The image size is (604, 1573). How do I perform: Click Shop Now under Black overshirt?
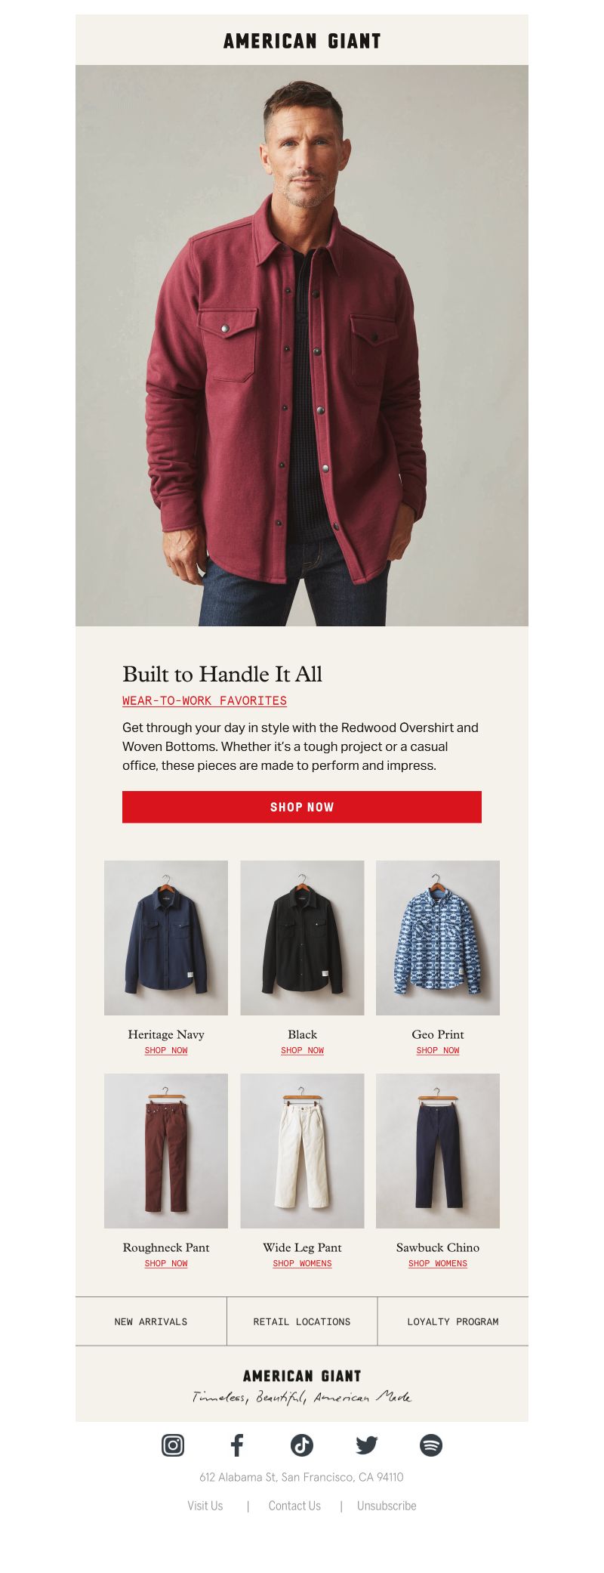click(302, 1050)
